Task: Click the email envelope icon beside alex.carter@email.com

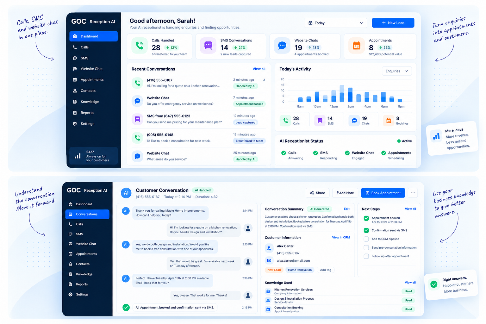Action: 269,260
